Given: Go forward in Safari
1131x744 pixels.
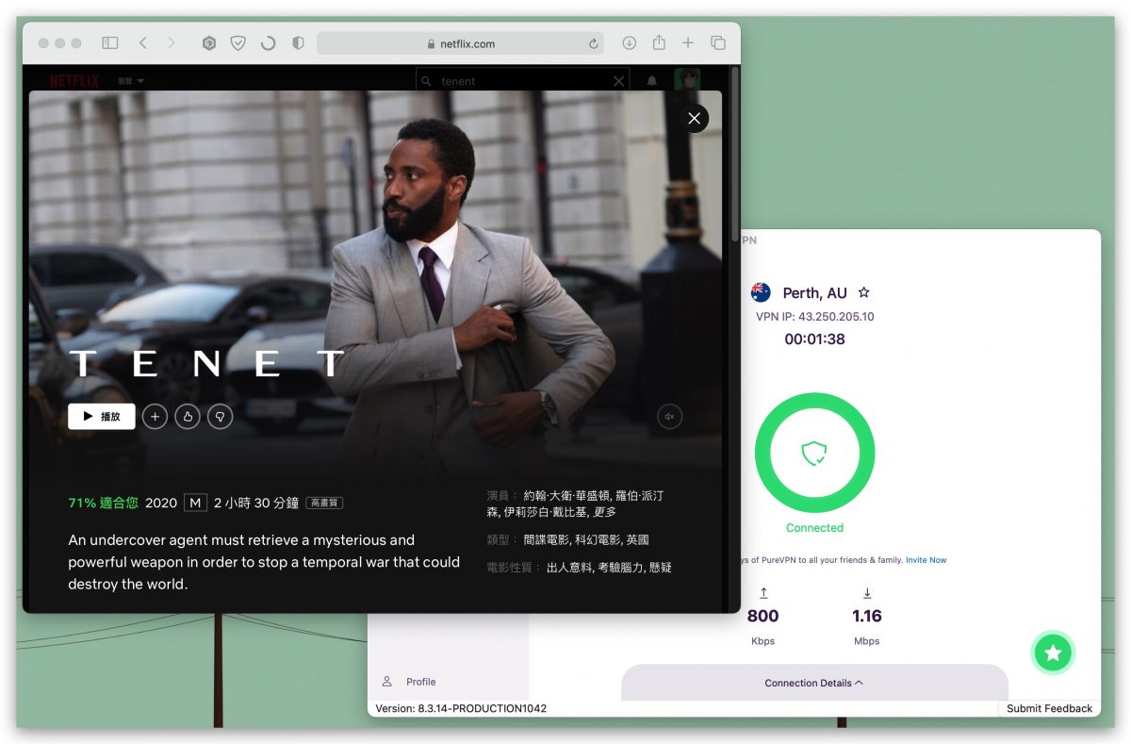Looking at the screenshot, I should pyautogui.click(x=171, y=43).
